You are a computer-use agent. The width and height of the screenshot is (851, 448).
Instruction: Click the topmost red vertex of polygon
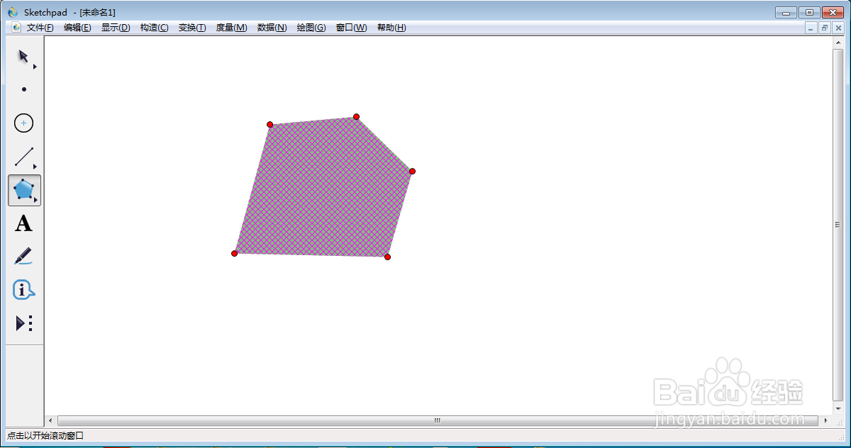click(356, 117)
